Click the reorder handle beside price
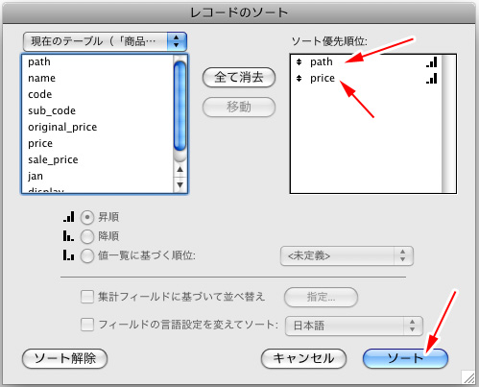The height and width of the screenshot is (387, 479). click(x=299, y=78)
